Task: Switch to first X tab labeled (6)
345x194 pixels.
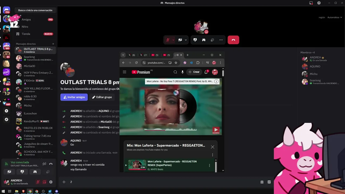Action: coord(132,55)
